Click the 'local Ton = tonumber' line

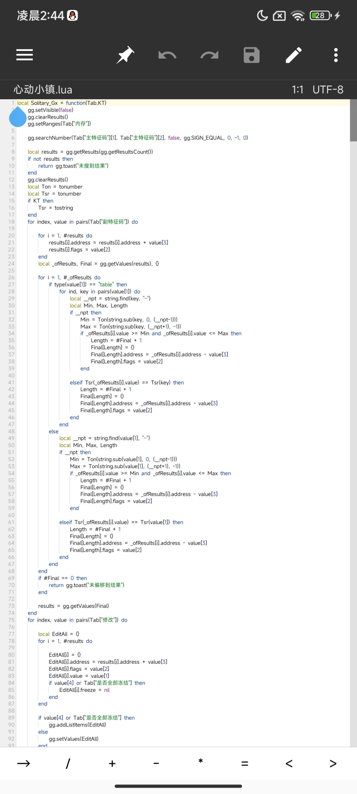55,187
